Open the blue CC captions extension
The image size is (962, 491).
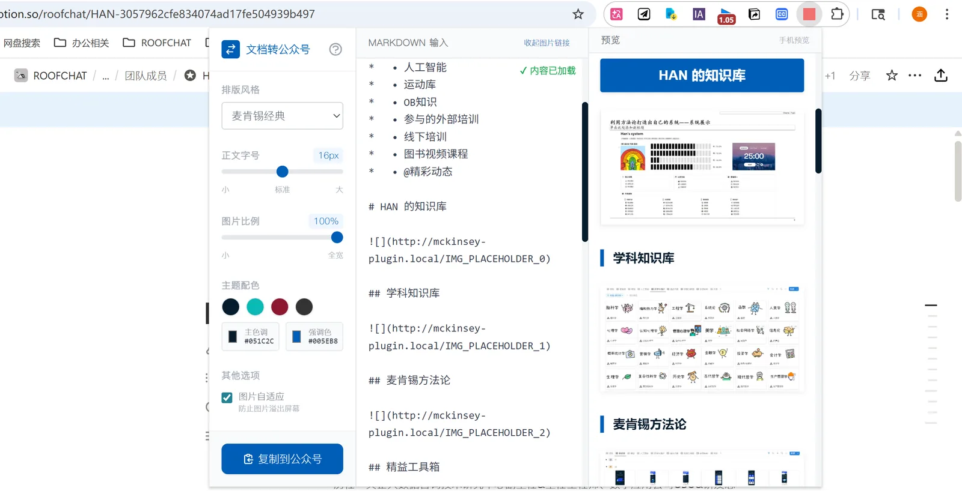pyautogui.click(x=782, y=14)
